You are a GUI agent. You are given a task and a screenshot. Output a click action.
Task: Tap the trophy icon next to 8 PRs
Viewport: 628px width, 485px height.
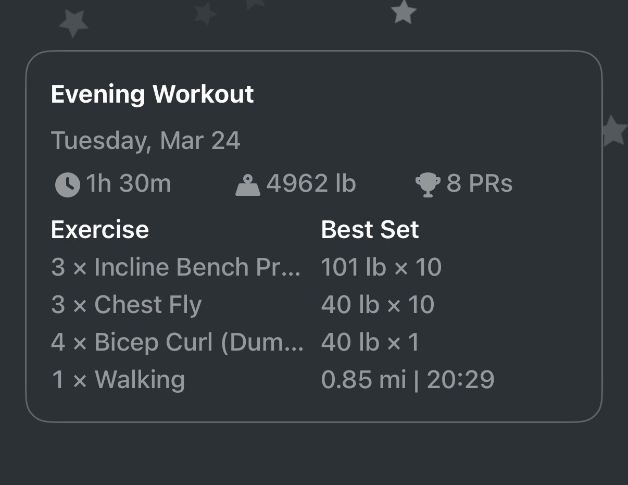click(428, 183)
